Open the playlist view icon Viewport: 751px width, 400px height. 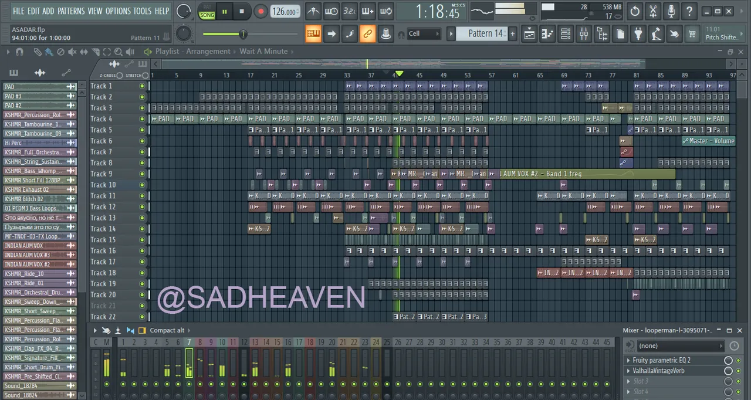click(529, 34)
